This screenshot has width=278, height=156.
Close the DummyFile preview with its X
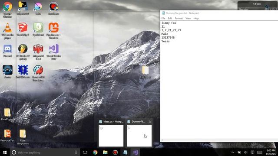coord(150,121)
